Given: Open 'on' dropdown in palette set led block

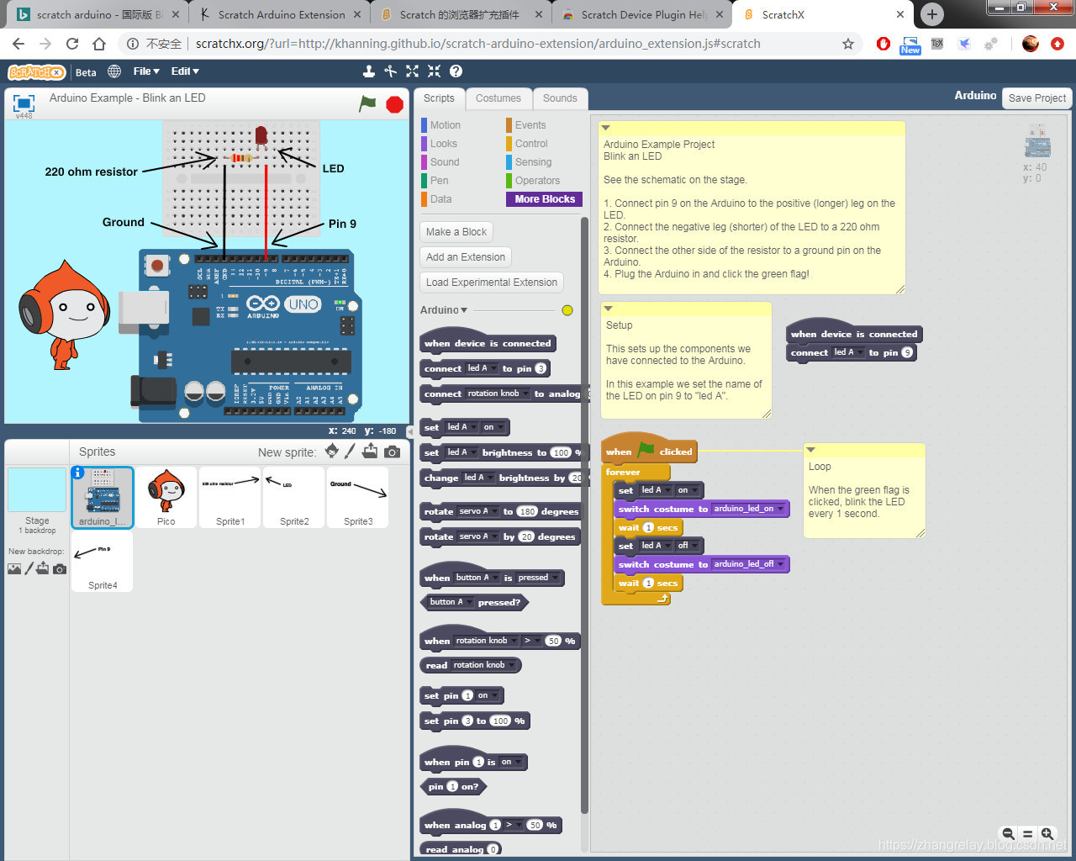Looking at the screenshot, I should (493, 427).
